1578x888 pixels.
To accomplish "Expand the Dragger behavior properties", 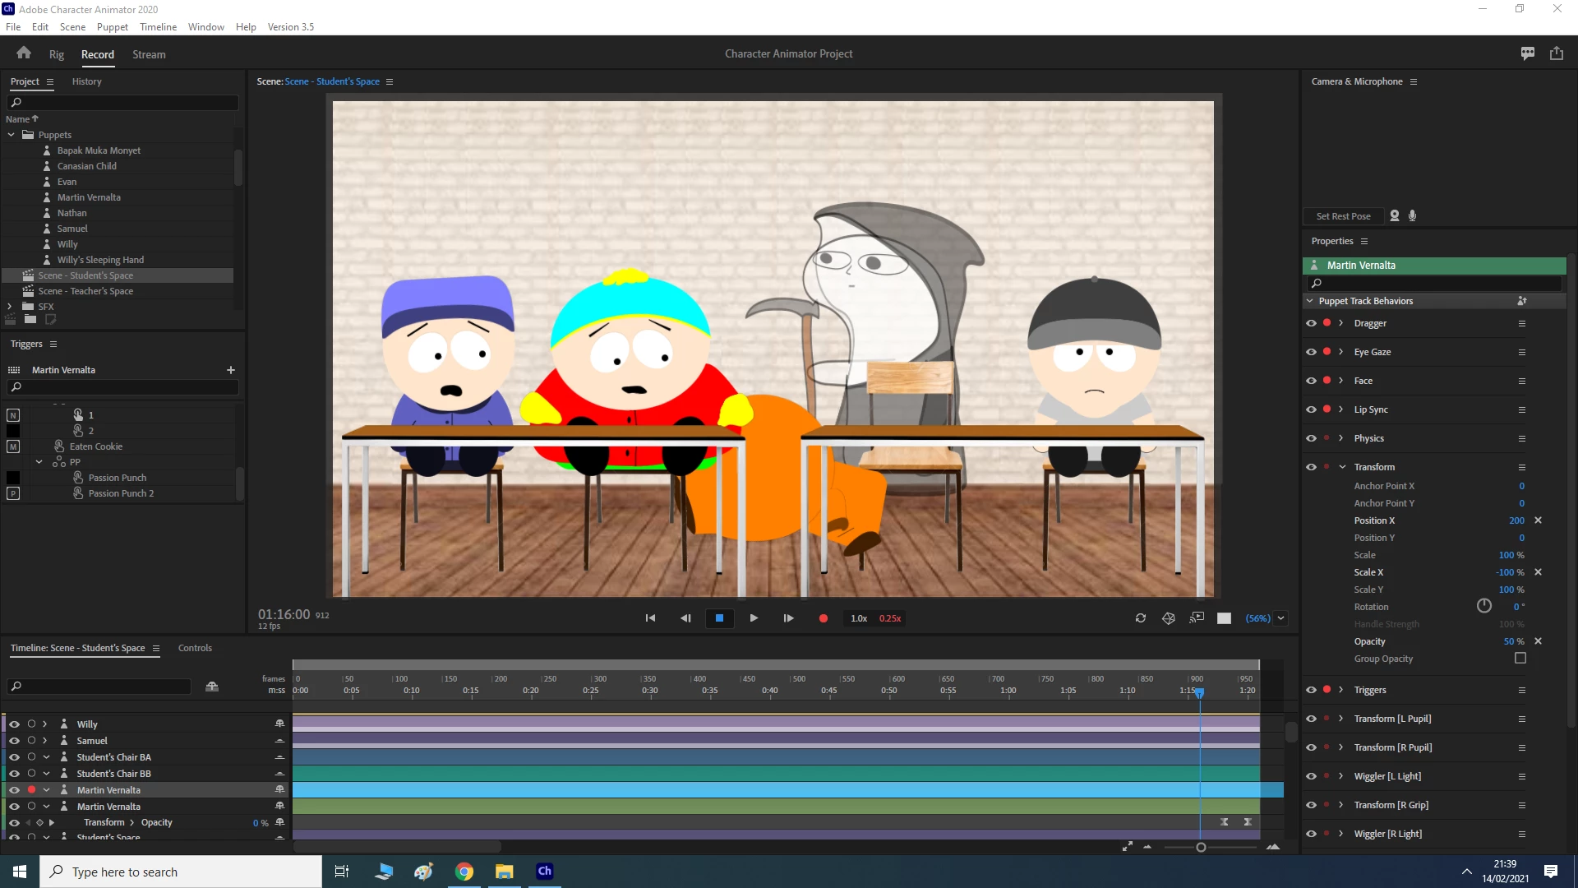I will [1341, 323].
